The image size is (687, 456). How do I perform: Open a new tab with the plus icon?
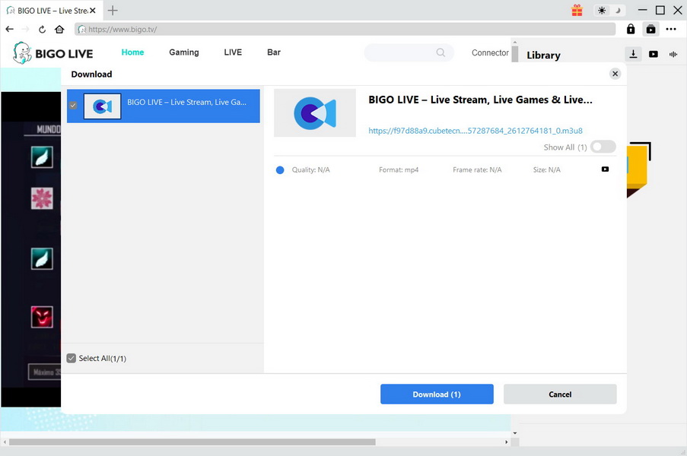click(x=113, y=10)
